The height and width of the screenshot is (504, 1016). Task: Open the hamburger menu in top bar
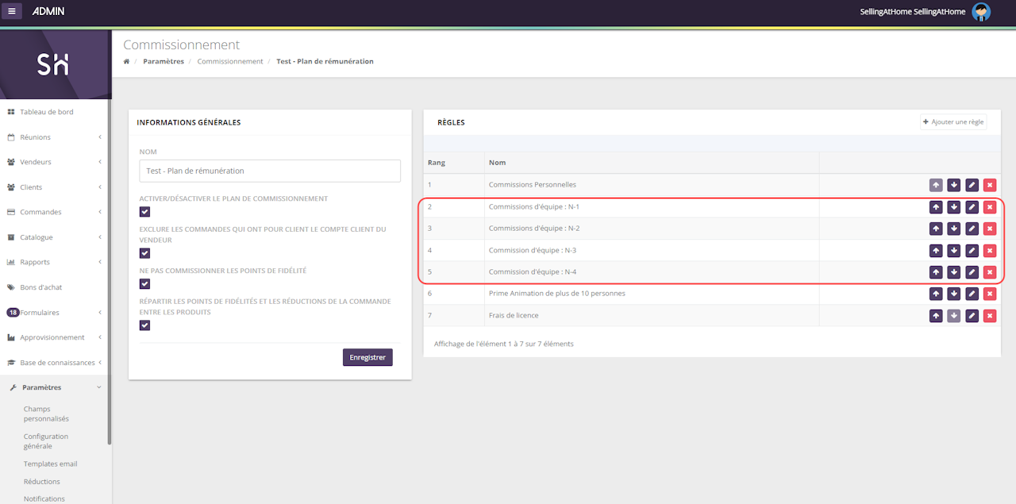point(12,11)
